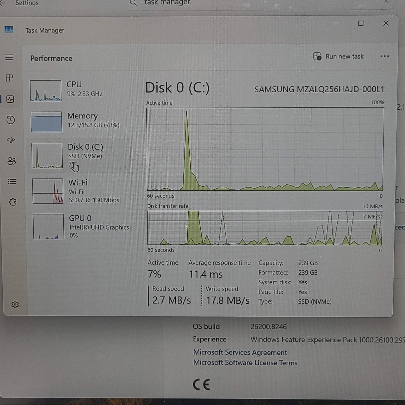This screenshot has height=405, width=405.
Task: Click the 'S: 0.7 R: 130 Mbps' Wi-Fi text
Action: tap(94, 200)
